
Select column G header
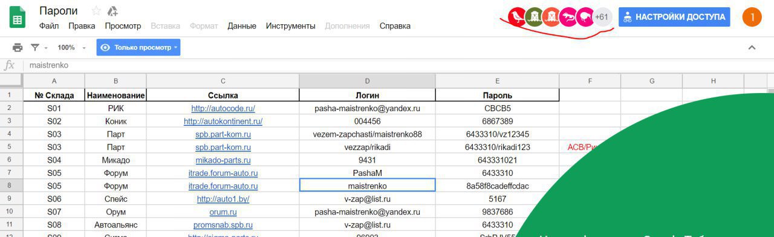click(652, 81)
